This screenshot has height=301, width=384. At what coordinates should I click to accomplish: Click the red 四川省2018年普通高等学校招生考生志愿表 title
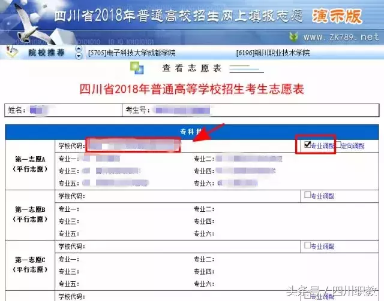pos(192,89)
